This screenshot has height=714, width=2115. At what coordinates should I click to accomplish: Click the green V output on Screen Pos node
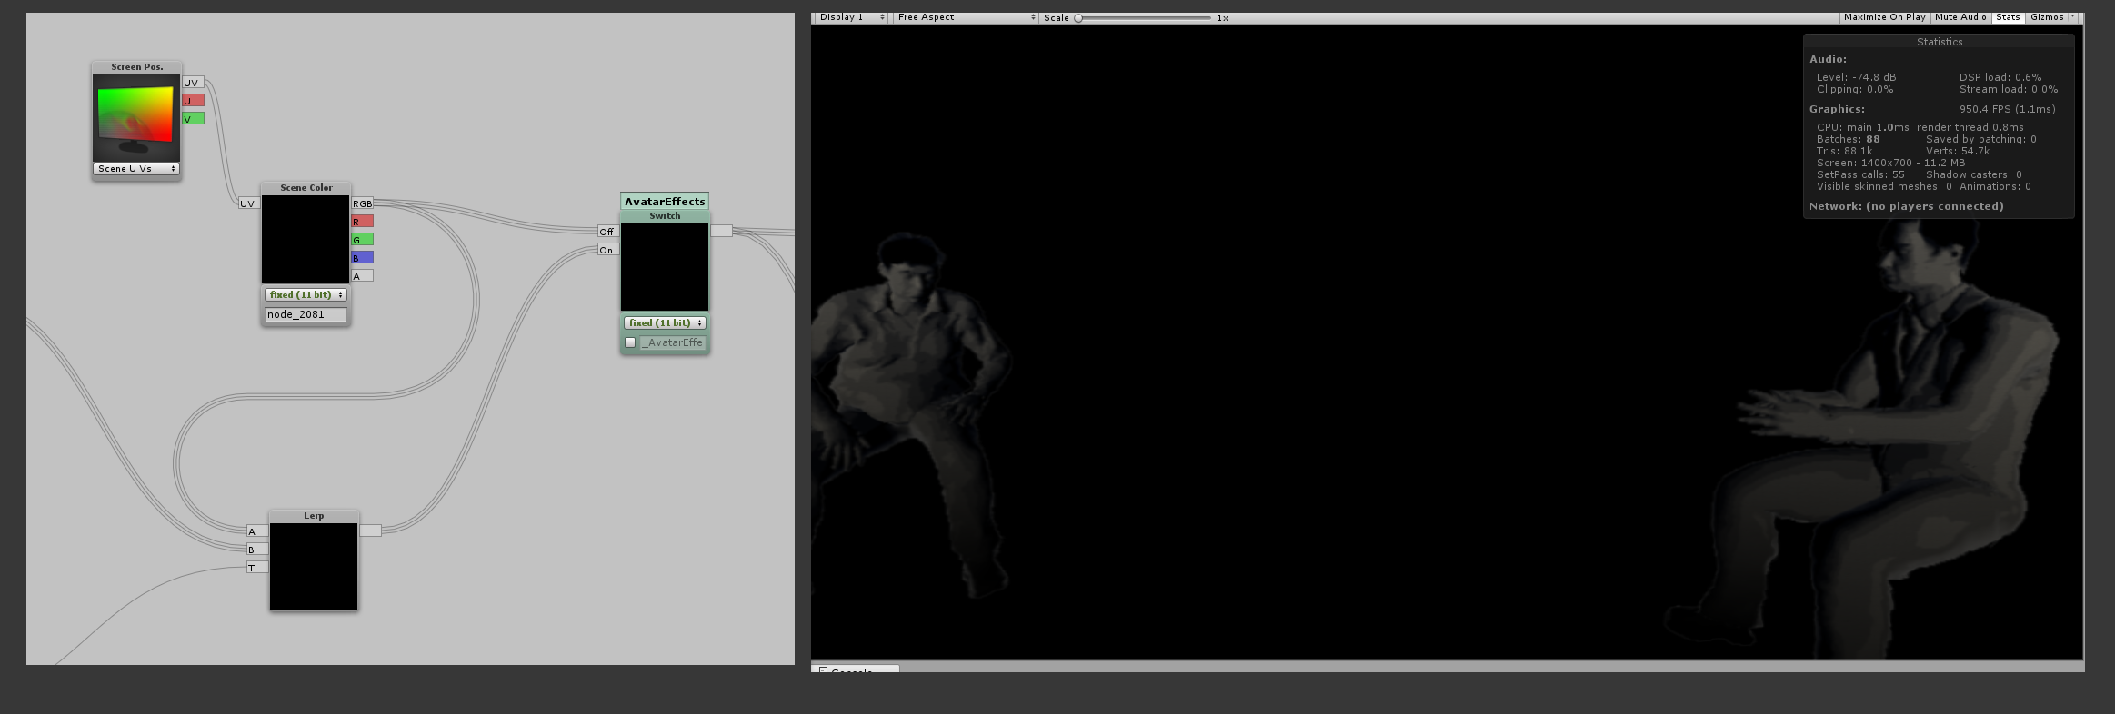(193, 119)
